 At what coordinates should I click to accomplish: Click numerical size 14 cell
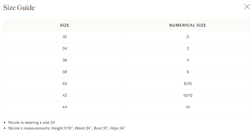188,107
